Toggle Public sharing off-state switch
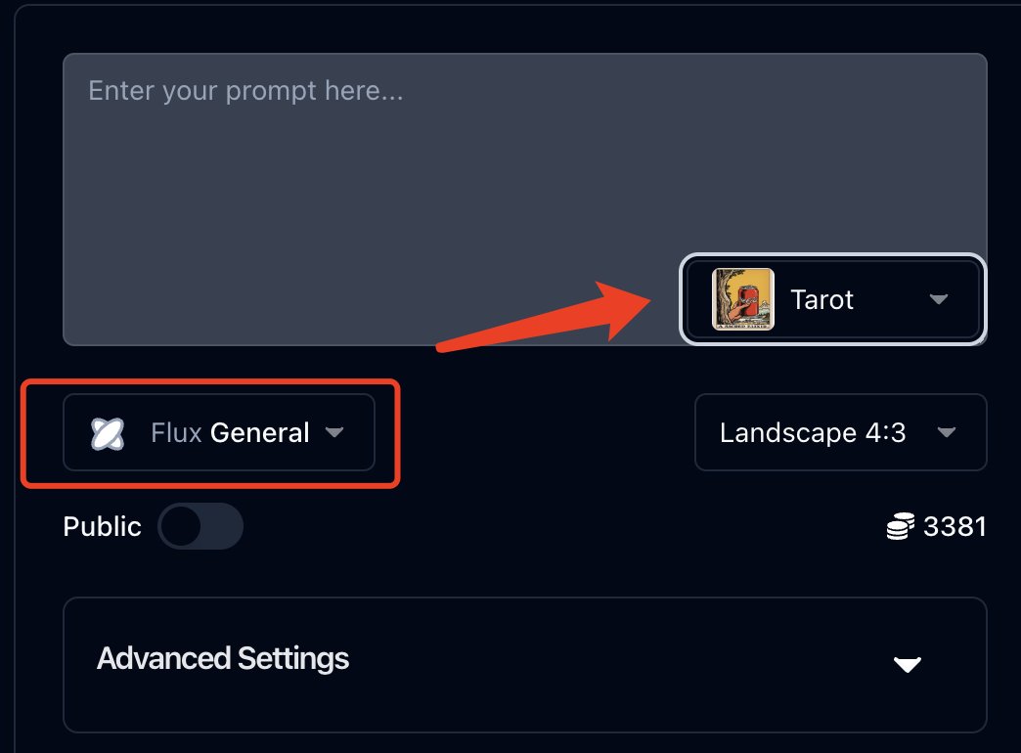This screenshot has height=753, width=1021. click(x=200, y=526)
